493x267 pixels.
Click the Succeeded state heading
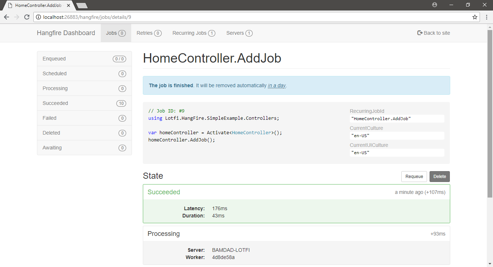tap(164, 192)
